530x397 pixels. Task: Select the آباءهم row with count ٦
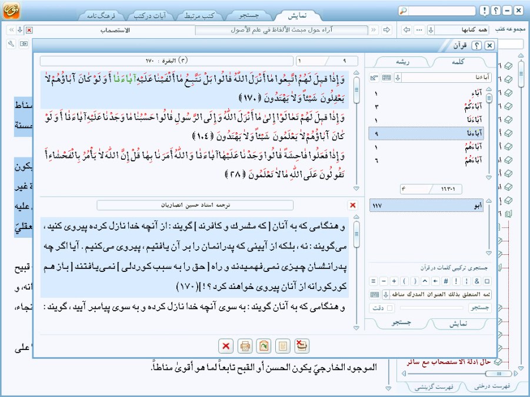click(x=426, y=160)
